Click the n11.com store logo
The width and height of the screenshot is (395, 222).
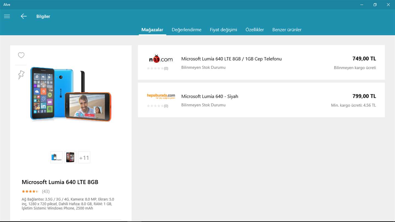(161, 59)
